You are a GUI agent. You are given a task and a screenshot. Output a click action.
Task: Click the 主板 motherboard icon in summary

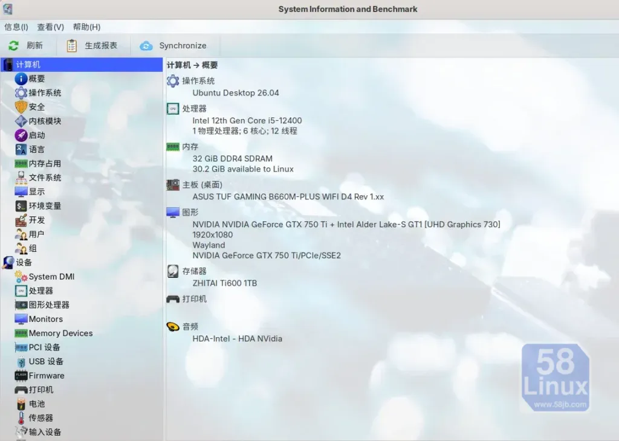173,185
